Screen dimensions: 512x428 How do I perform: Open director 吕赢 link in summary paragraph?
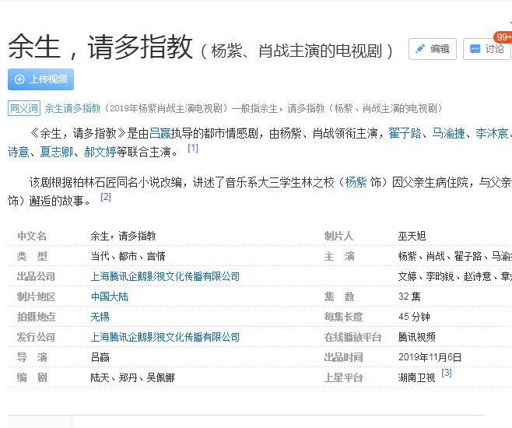coord(160,133)
